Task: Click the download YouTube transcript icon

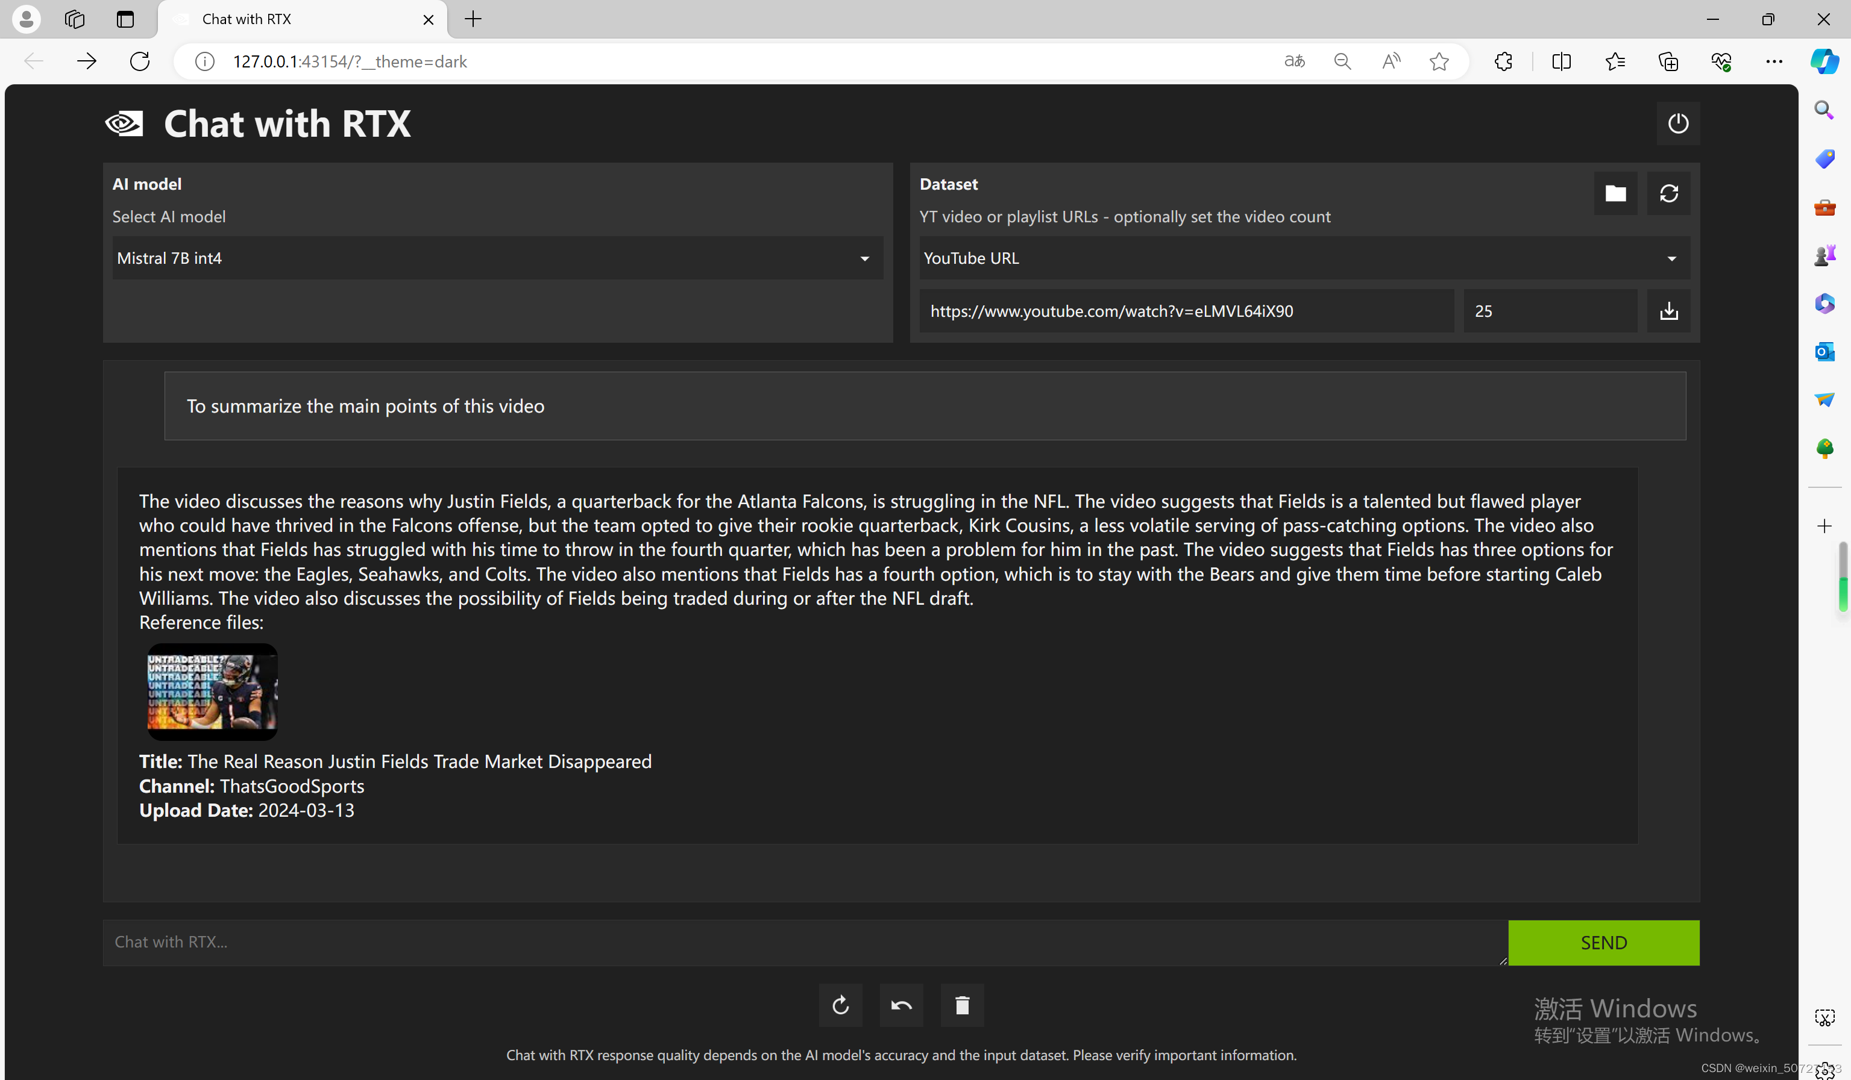Action: tap(1669, 311)
